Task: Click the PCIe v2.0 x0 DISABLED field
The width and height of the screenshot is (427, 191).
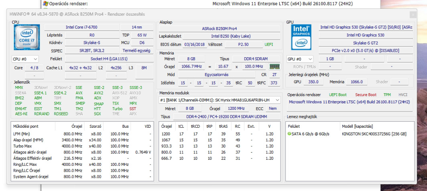Action: coord(366,50)
